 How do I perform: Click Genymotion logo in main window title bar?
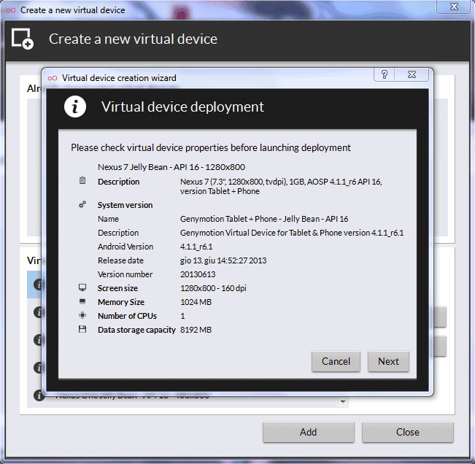tap(11, 10)
